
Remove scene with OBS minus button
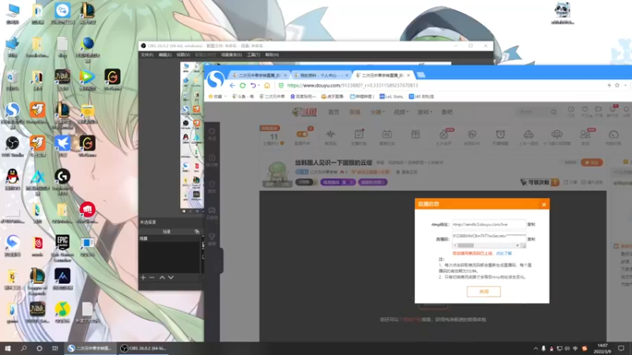152,278
